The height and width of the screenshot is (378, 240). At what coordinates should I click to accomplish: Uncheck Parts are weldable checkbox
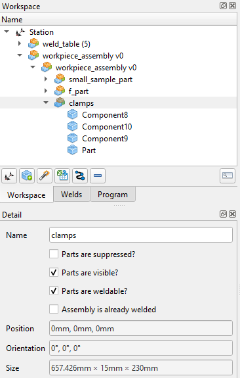54,291
